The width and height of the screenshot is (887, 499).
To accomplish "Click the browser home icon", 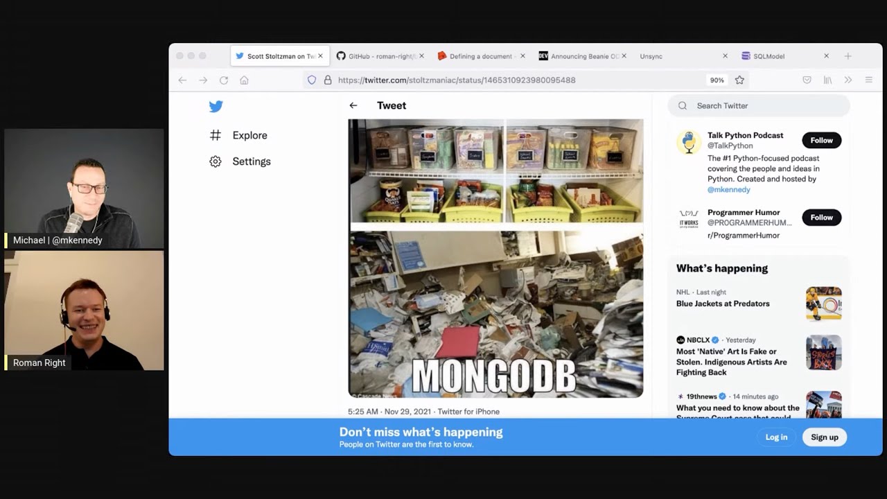I will (x=244, y=80).
